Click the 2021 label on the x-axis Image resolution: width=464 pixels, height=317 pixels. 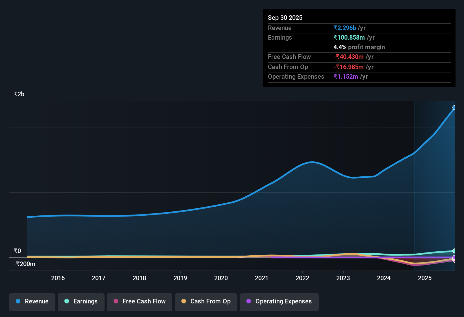click(x=262, y=278)
